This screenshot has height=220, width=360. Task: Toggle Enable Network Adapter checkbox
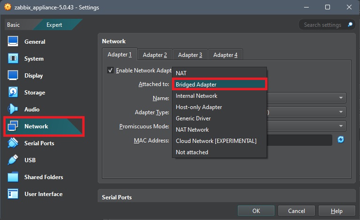tap(110, 70)
